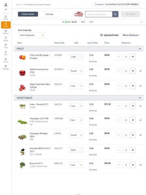146x195 pixels.
Task: Decrease quantity of Apple Evercrisp Euro
Action: (119, 71)
